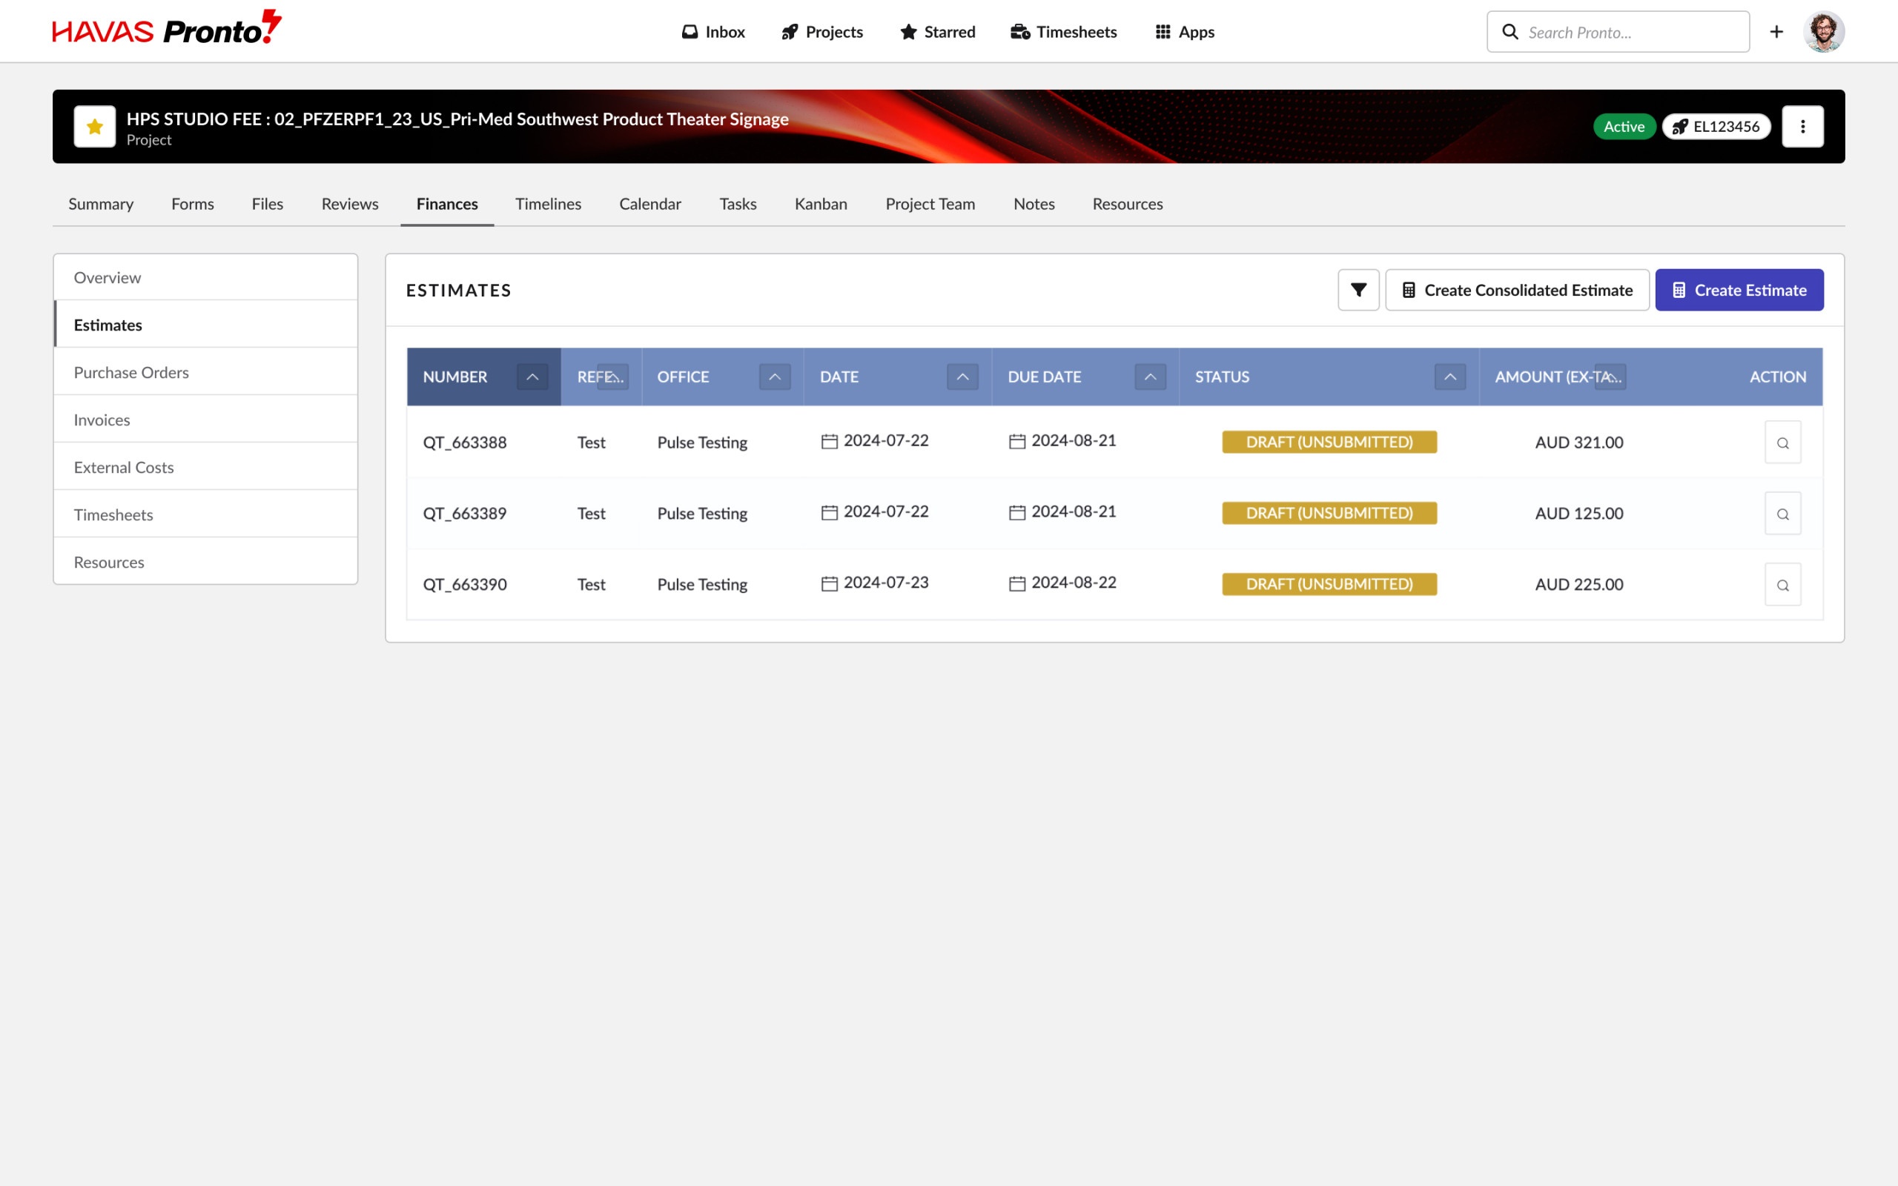Switch to the Forms tab
The width and height of the screenshot is (1898, 1186).
193,204
